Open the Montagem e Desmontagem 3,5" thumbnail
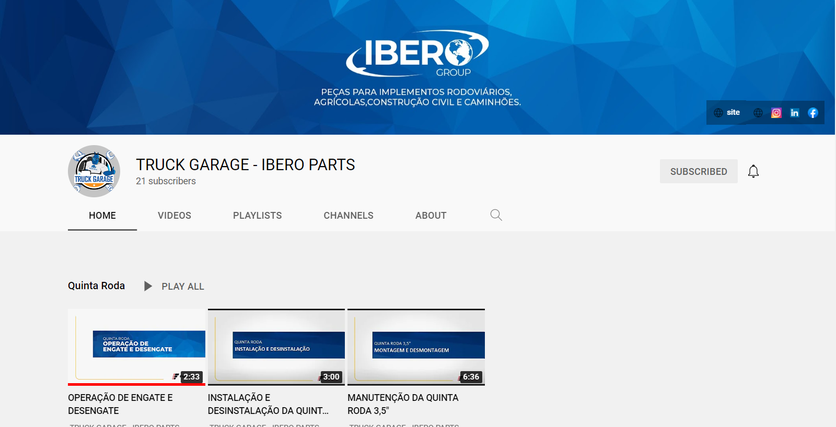836x427 pixels. 416,347
